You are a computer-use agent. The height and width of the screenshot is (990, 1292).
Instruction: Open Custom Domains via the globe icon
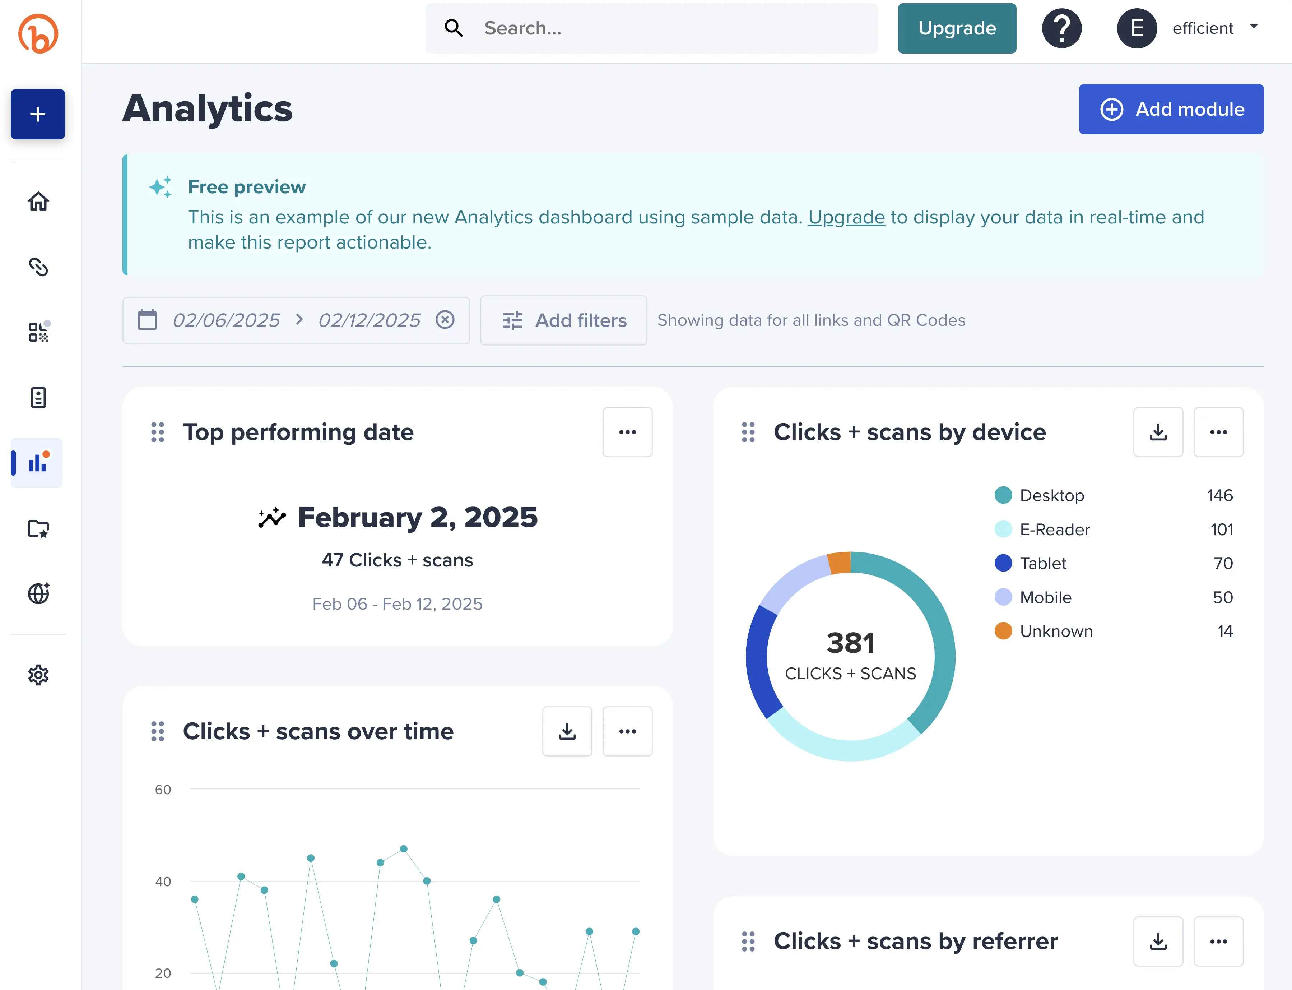pos(38,593)
